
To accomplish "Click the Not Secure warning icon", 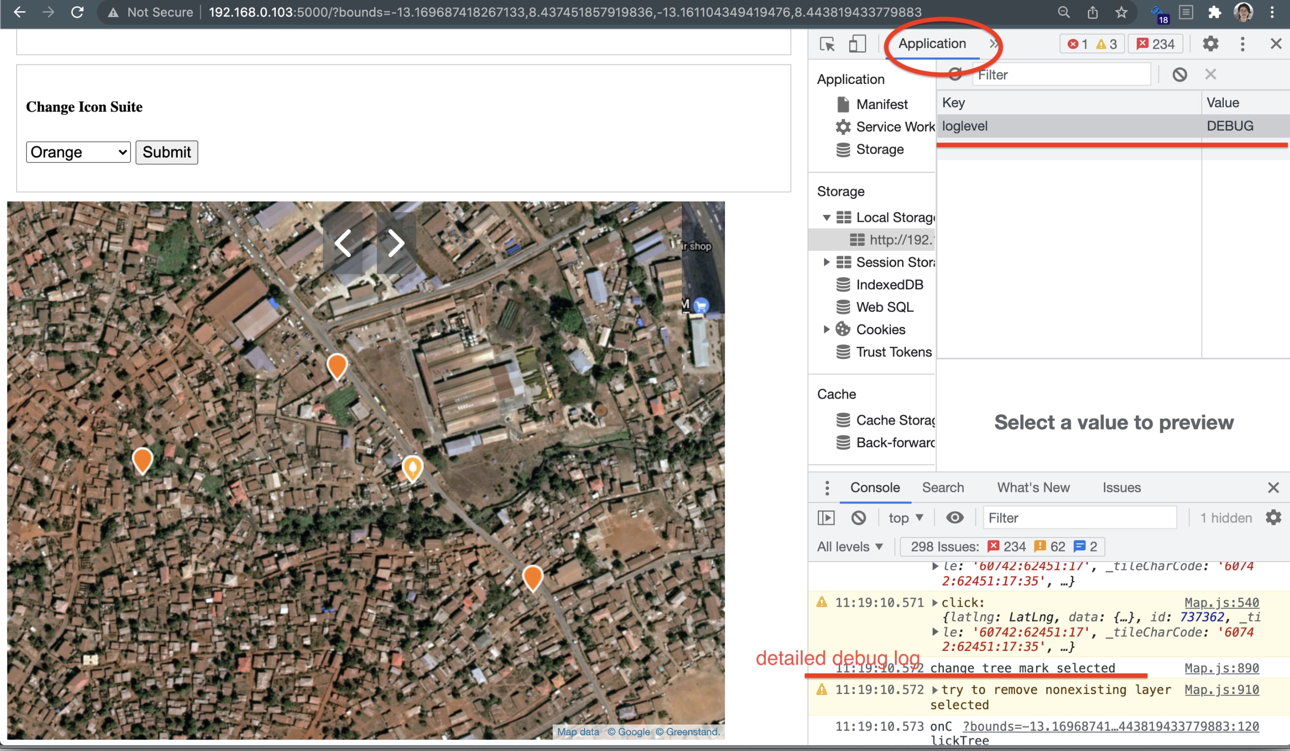I will point(113,12).
